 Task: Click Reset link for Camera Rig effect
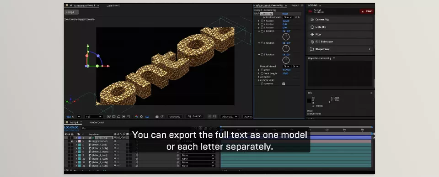point(285,14)
